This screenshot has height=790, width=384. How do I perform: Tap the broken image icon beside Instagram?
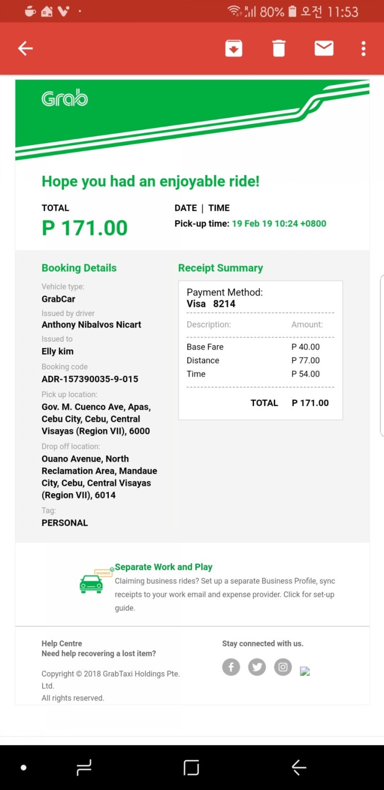[x=305, y=671]
